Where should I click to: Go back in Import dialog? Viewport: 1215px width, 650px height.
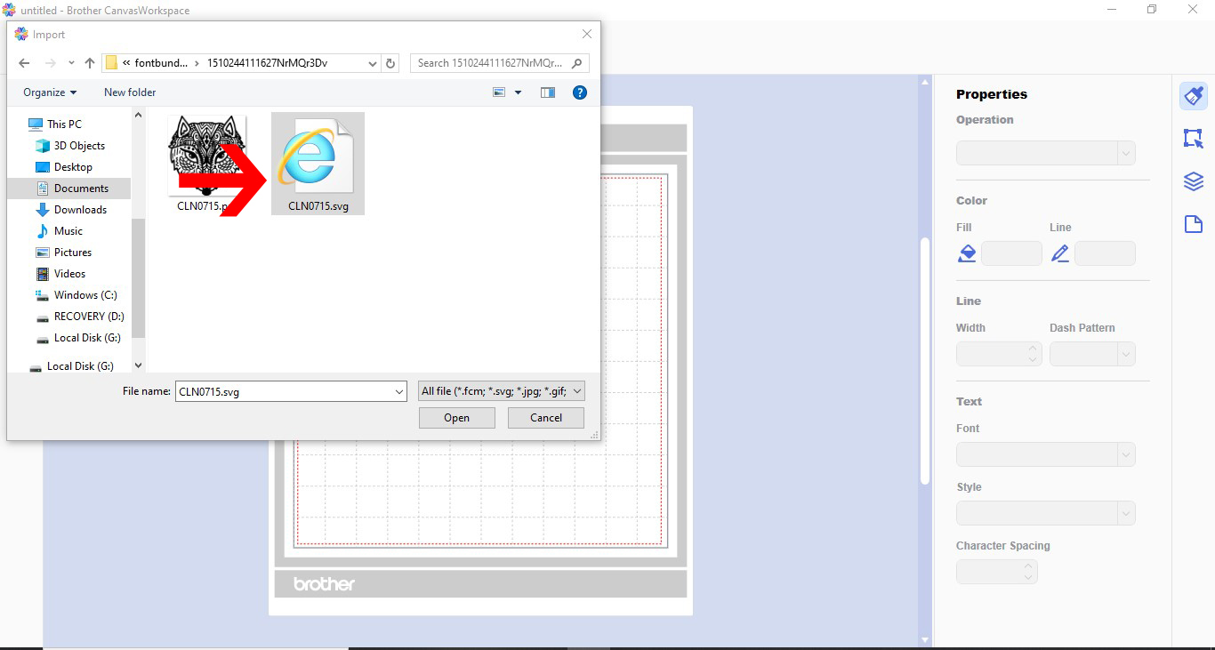24,63
